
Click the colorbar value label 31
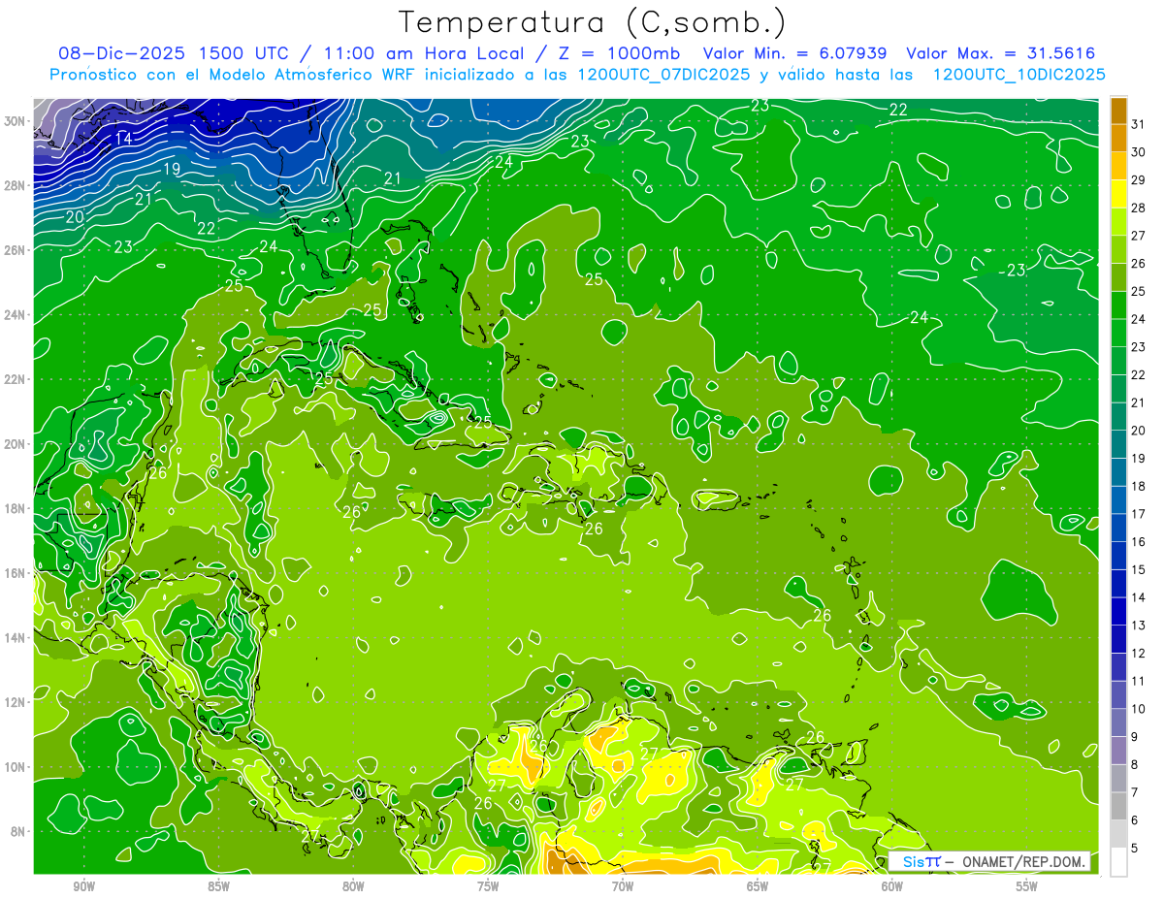pos(1139,125)
